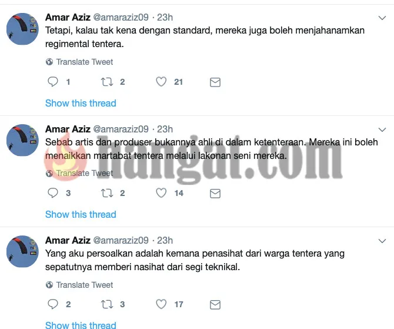Open reply on 'Sebab artis dan produser' tweet
394x329 pixels.
coord(53,193)
